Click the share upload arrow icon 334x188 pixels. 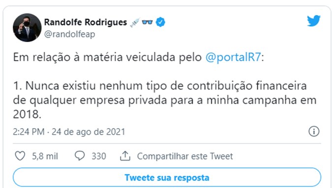125,156
